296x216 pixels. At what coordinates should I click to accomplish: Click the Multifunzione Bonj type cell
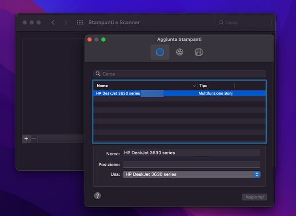pyautogui.click(x=215, y=93)
